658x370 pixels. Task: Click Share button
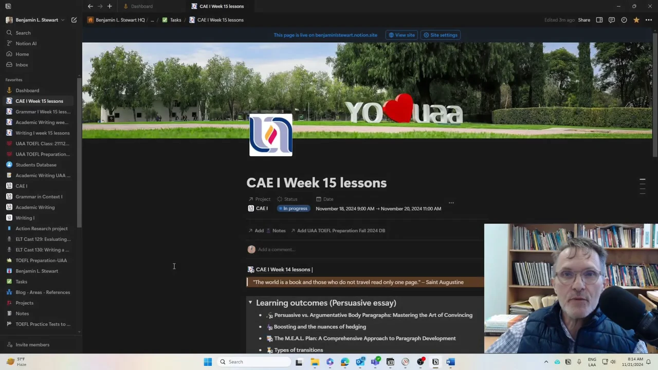point(584,20)
